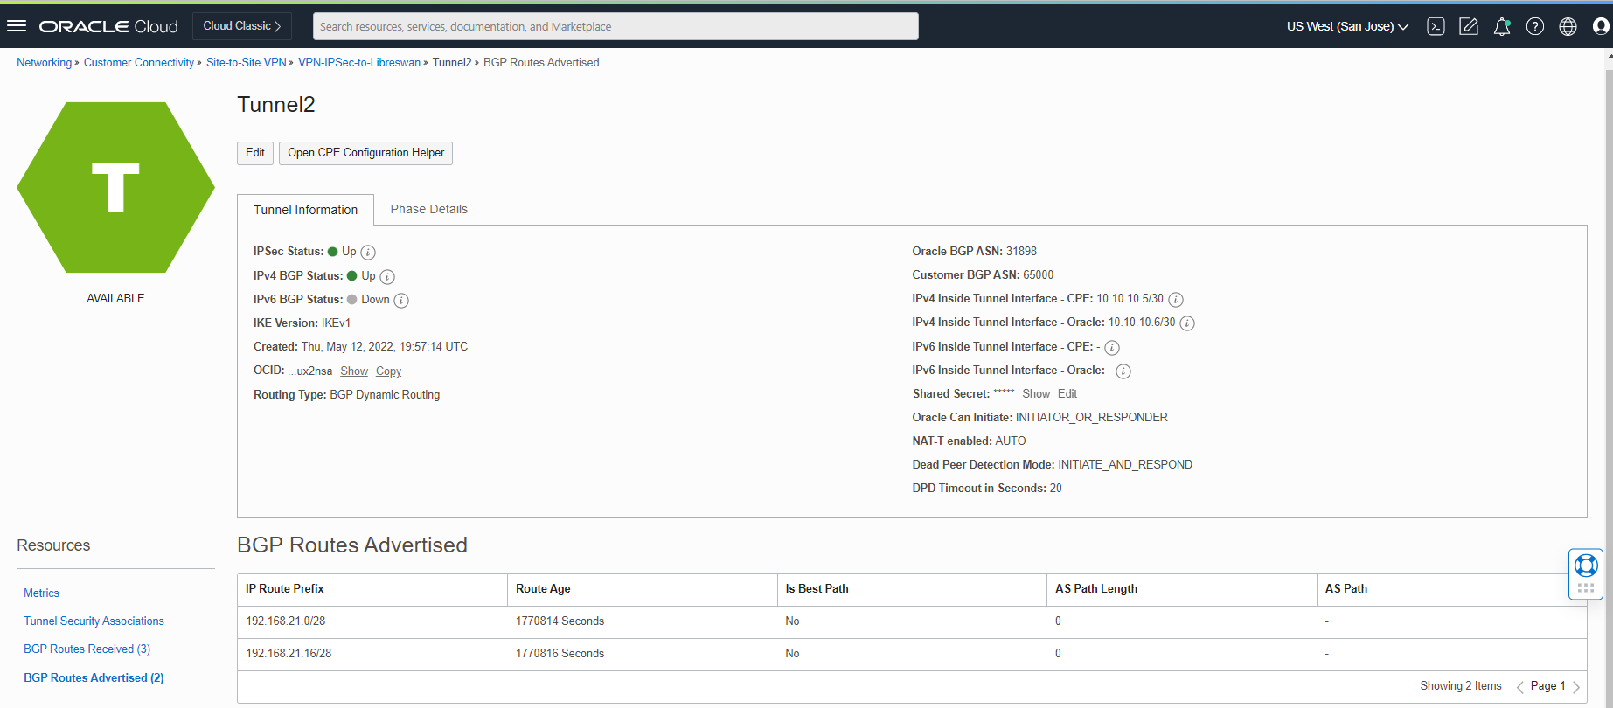Show the Shared Secret value
This screenshot has height=708, width=1613.
(x=1036, y=394)
